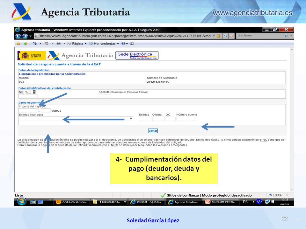Click the Sitios de confianza status zone
Viewport: 306px width, 229px height.
click(206, 195)
